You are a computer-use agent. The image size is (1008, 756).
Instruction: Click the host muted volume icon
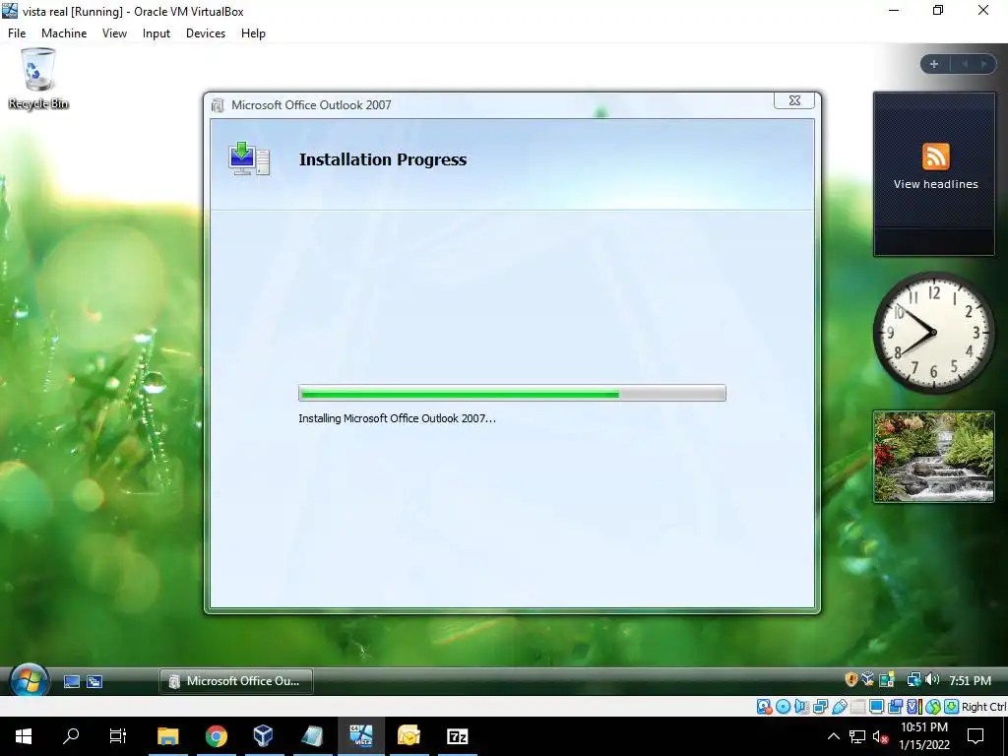click(x=881, y=736)
